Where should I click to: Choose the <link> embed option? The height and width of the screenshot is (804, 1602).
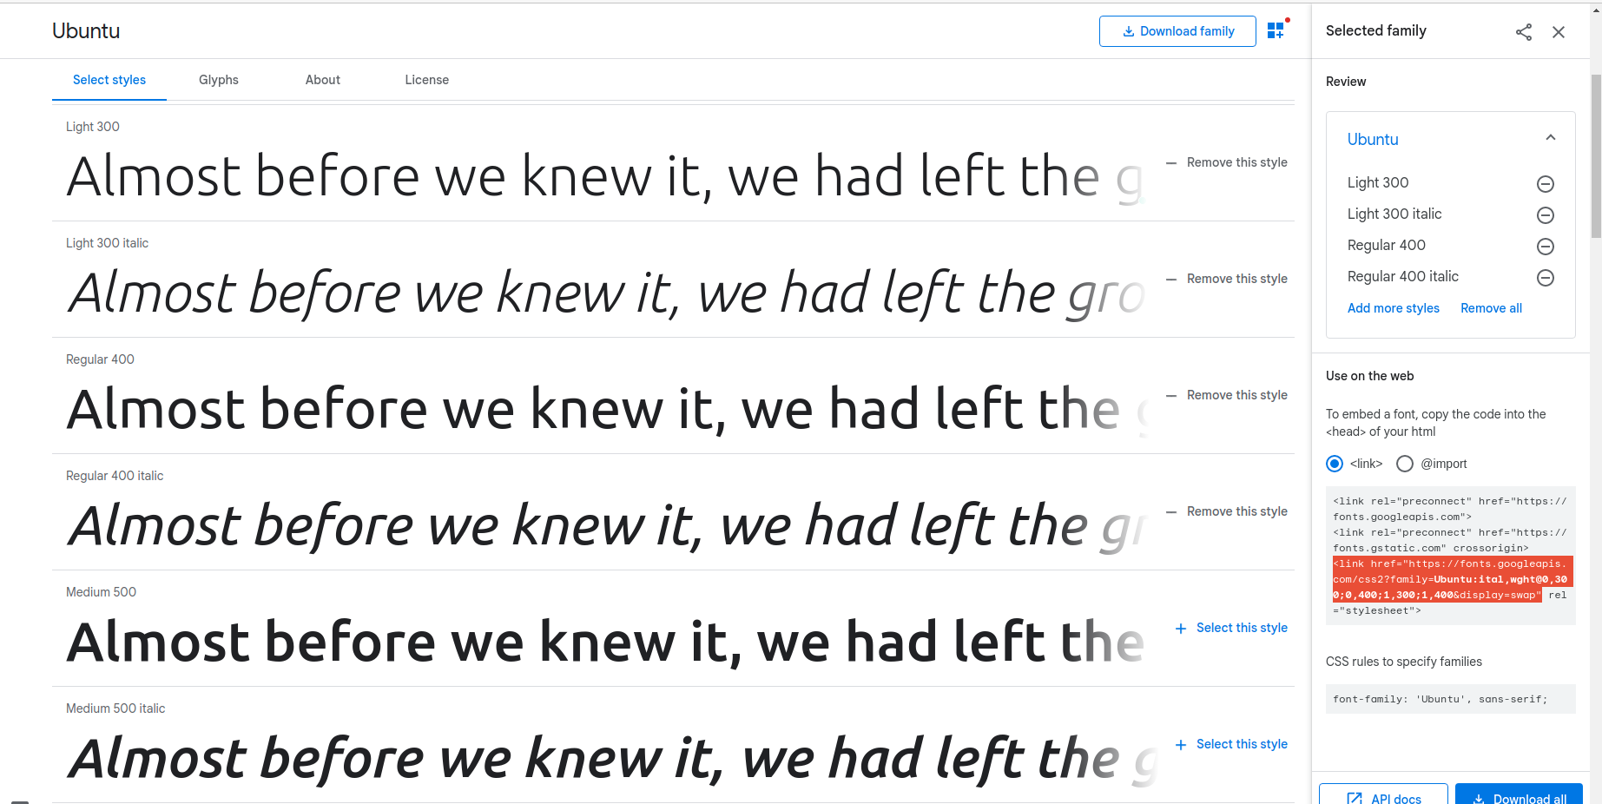click(x=1335, y=464)
